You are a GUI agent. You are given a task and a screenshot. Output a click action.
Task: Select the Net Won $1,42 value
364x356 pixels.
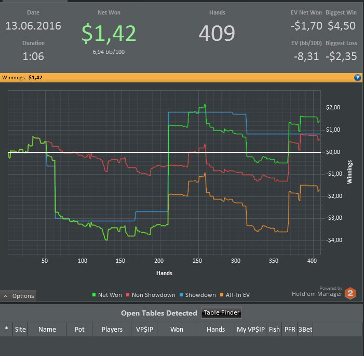tap(109, 33)
